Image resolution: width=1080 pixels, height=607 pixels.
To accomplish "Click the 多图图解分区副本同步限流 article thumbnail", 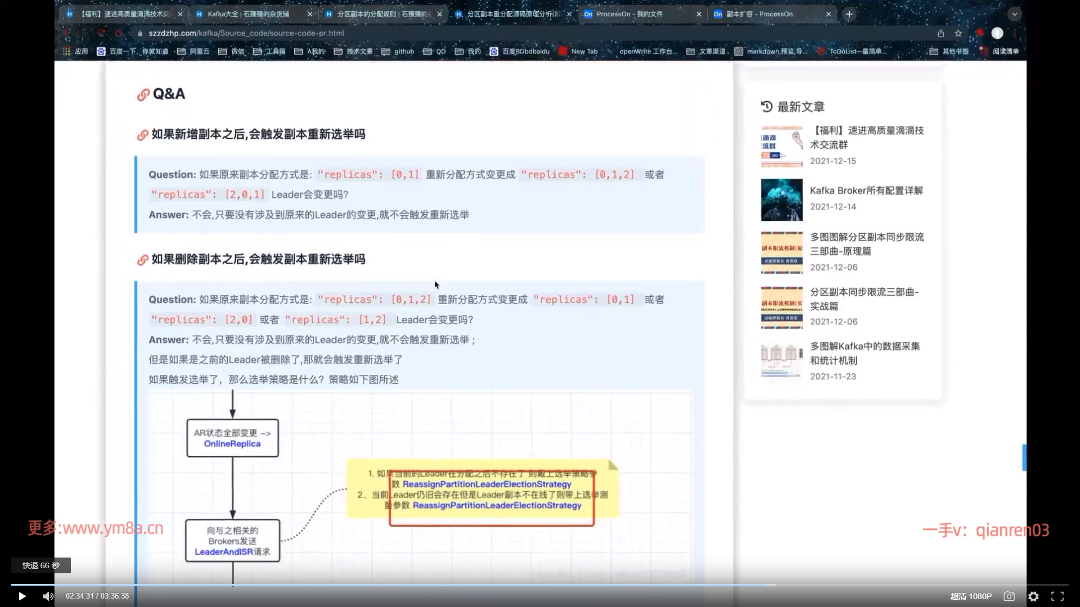I will point(781,252).
